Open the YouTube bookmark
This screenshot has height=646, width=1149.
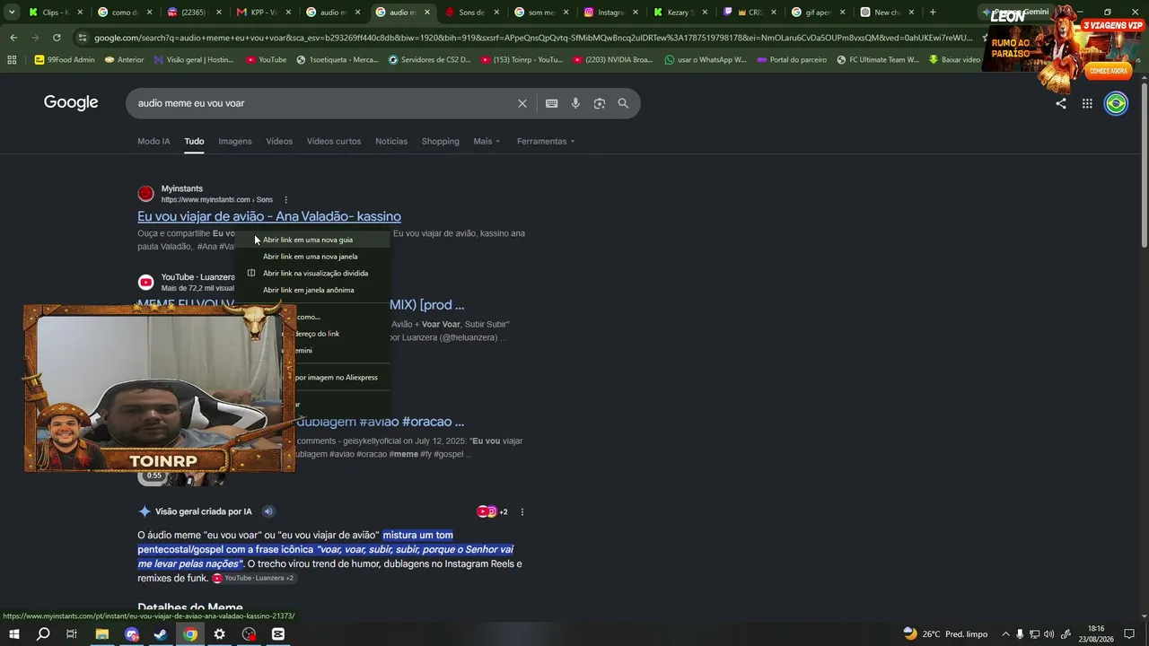coord(267,60)
